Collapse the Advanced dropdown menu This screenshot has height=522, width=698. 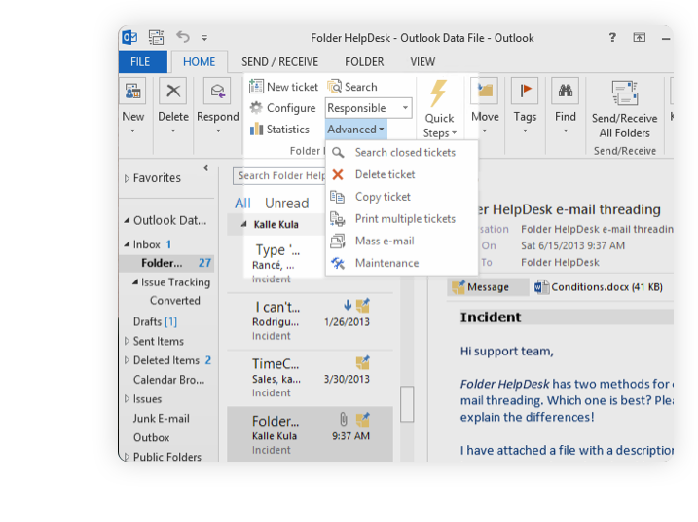355,130
